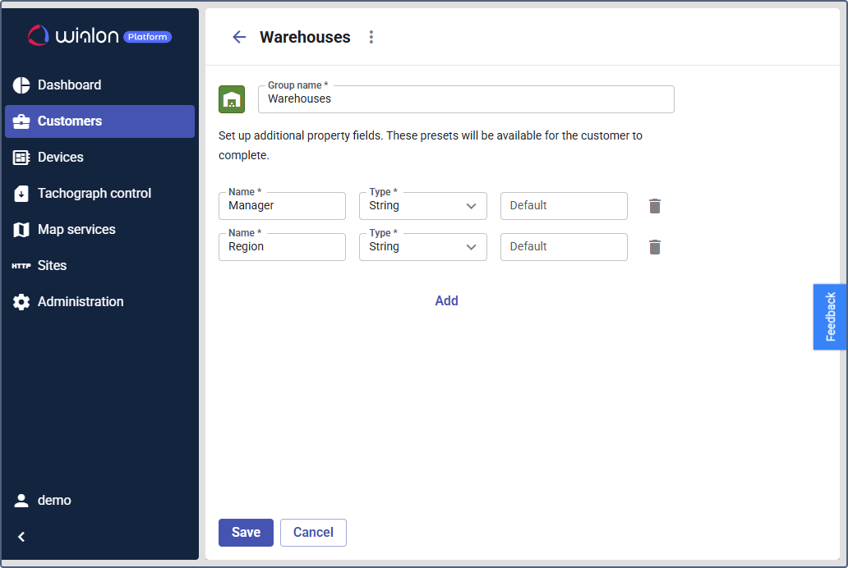This screenshot has height=568, width=848.
Task: Open Dashboard in the sidebar
Action: (x=69, y=85)
